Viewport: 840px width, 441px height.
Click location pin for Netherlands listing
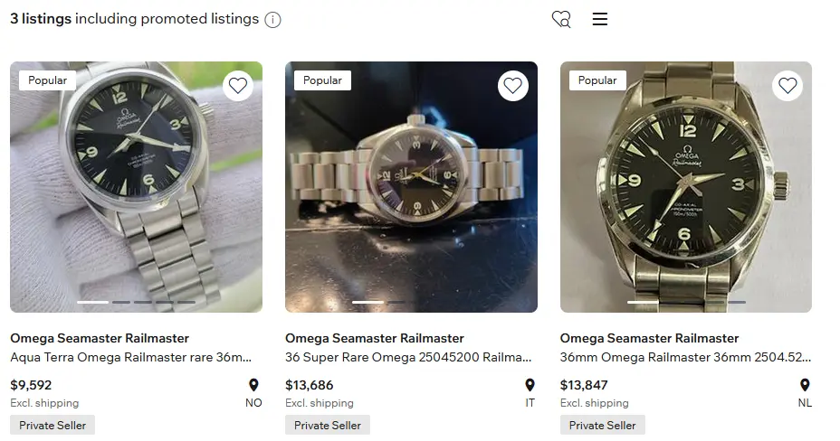805,386
